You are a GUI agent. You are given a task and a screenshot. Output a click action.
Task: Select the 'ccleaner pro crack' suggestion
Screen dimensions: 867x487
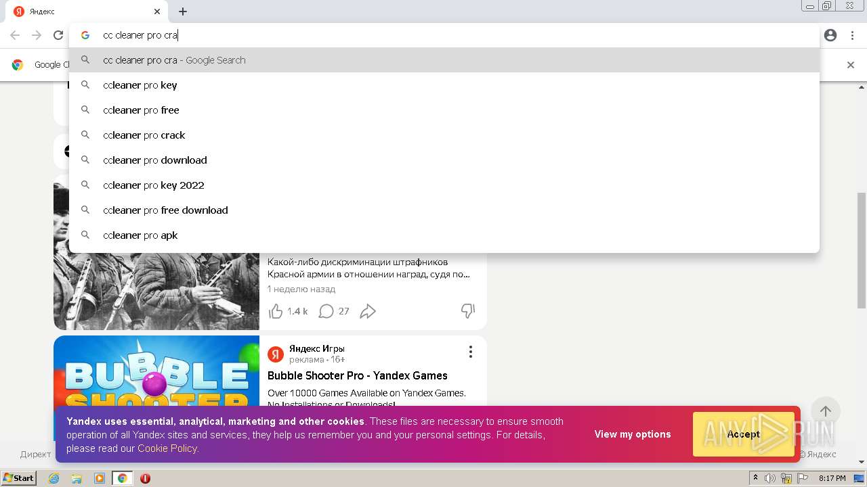[x=444, y=135]
